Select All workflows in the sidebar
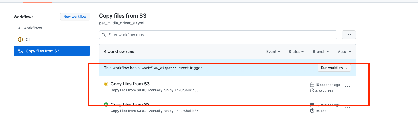418x121 pixels. [x=30, y=28]
